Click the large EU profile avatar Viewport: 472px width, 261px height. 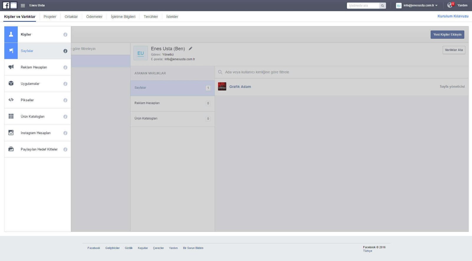coord(140,53)
